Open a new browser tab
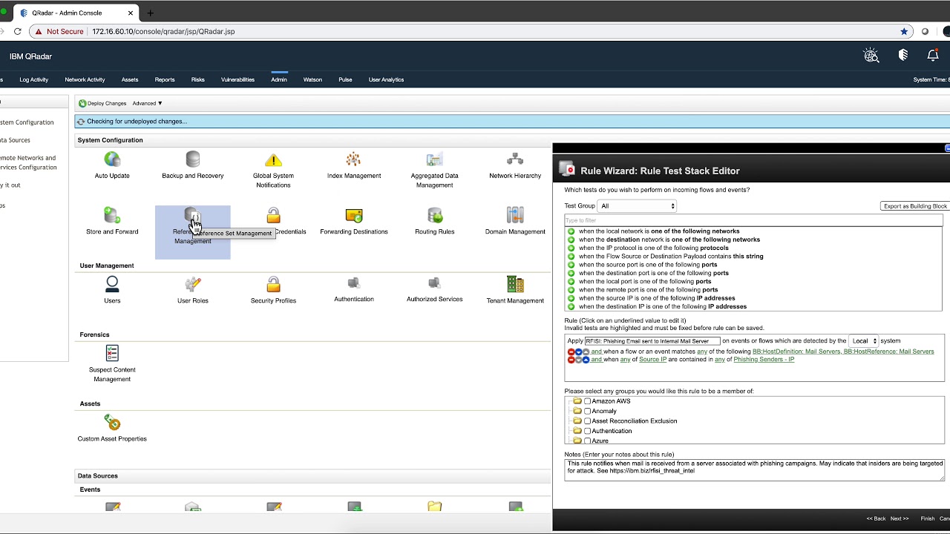This screenshot has height=534, width=950. point(151,13)
